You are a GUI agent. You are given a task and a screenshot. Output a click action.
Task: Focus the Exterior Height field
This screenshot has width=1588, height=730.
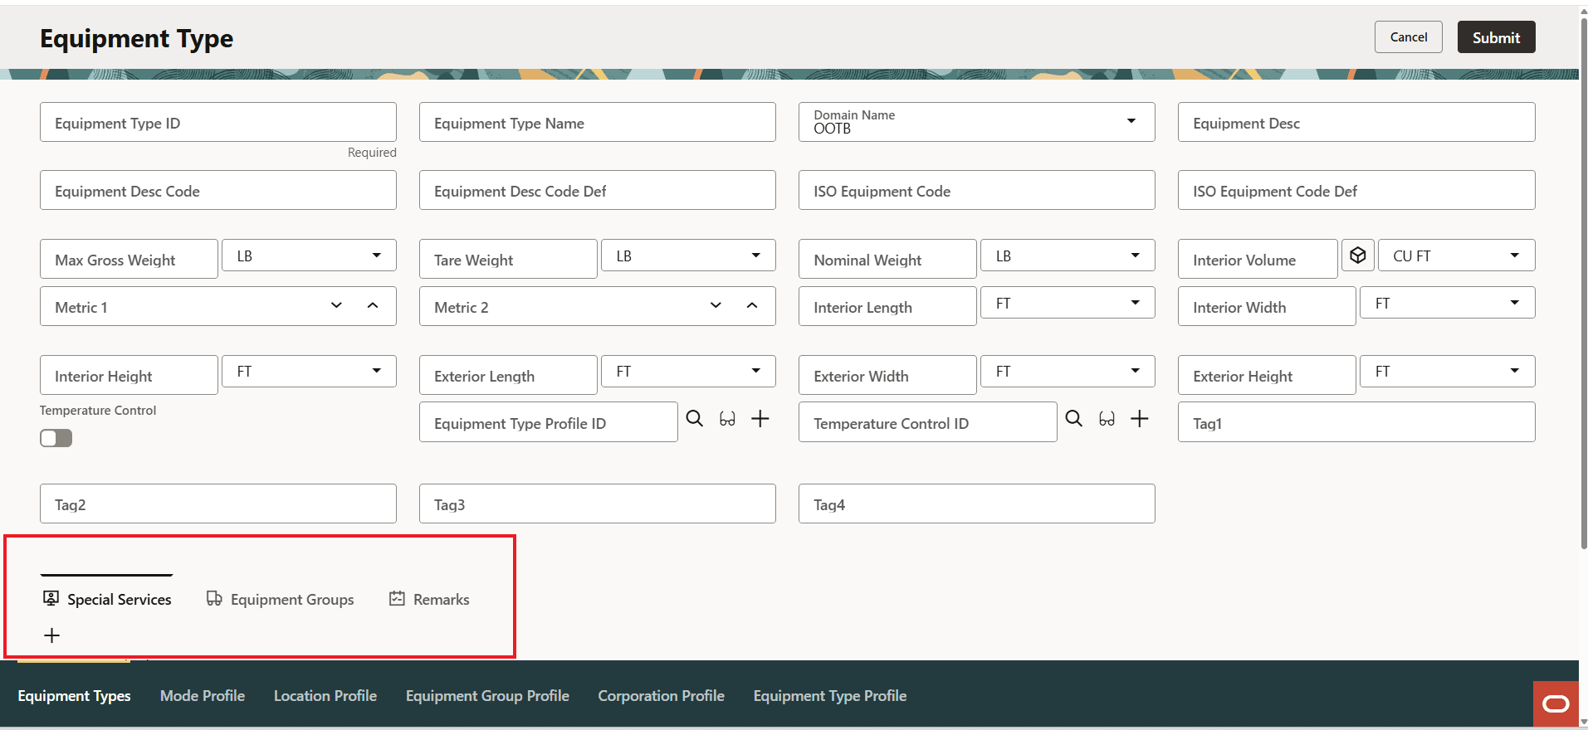(x=1267, y=375)
